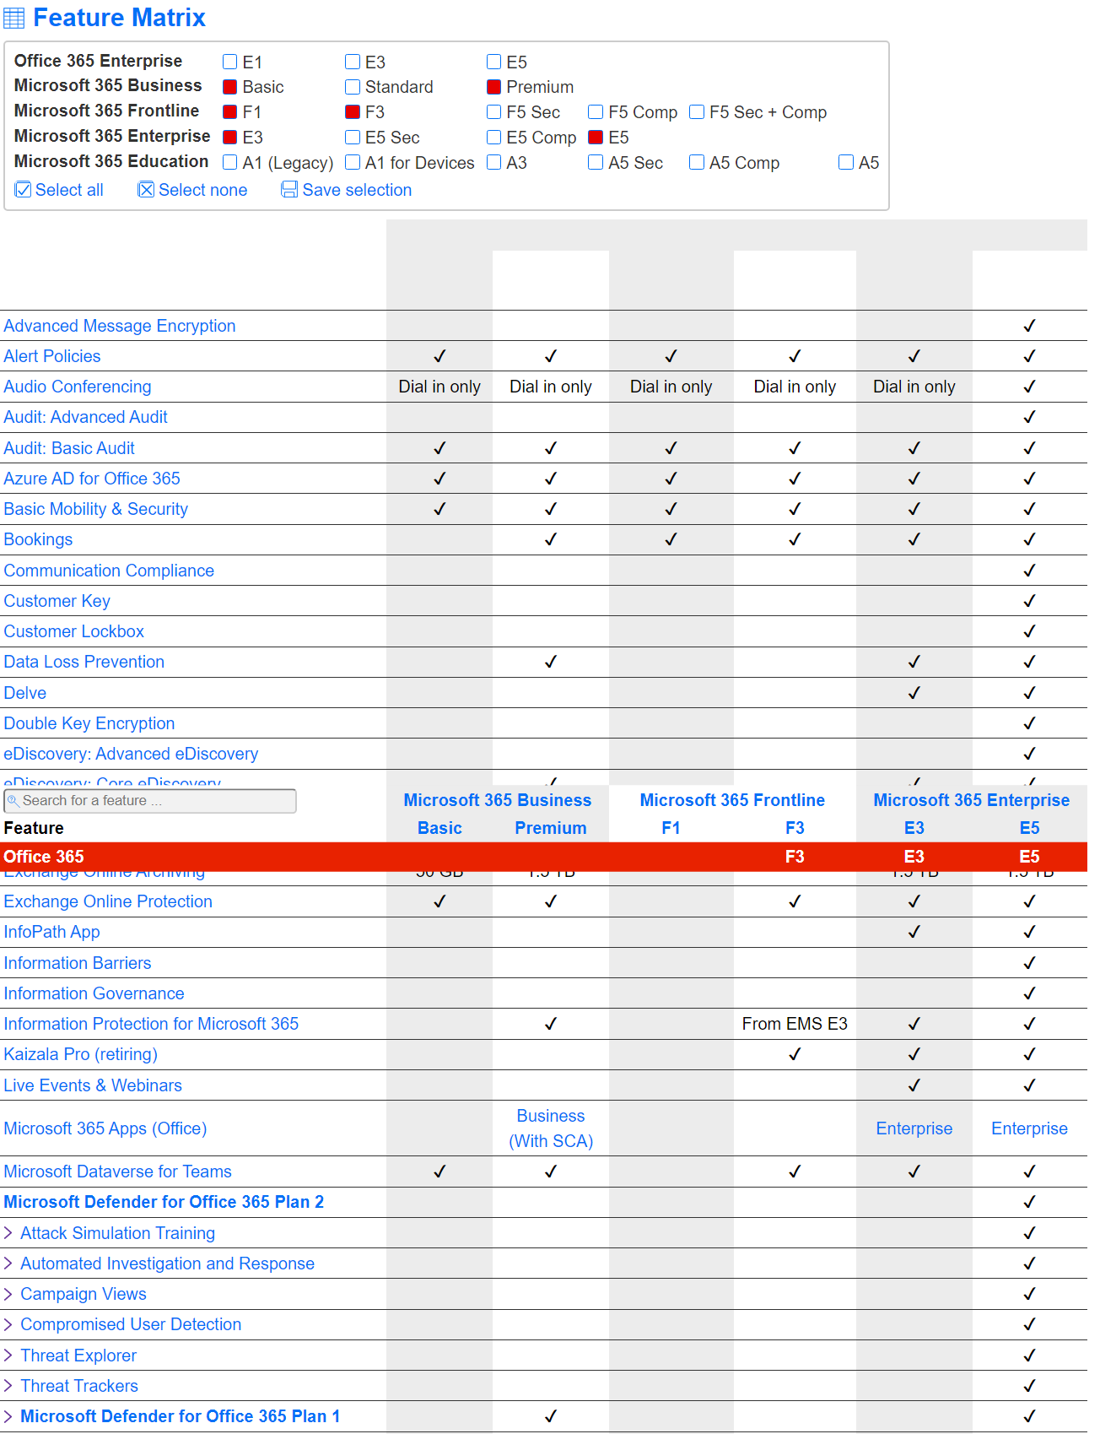Screen dimensions: 1100x1434
Task: Click the Microsoft 365 Frontline column header
Action: [732, 800]
